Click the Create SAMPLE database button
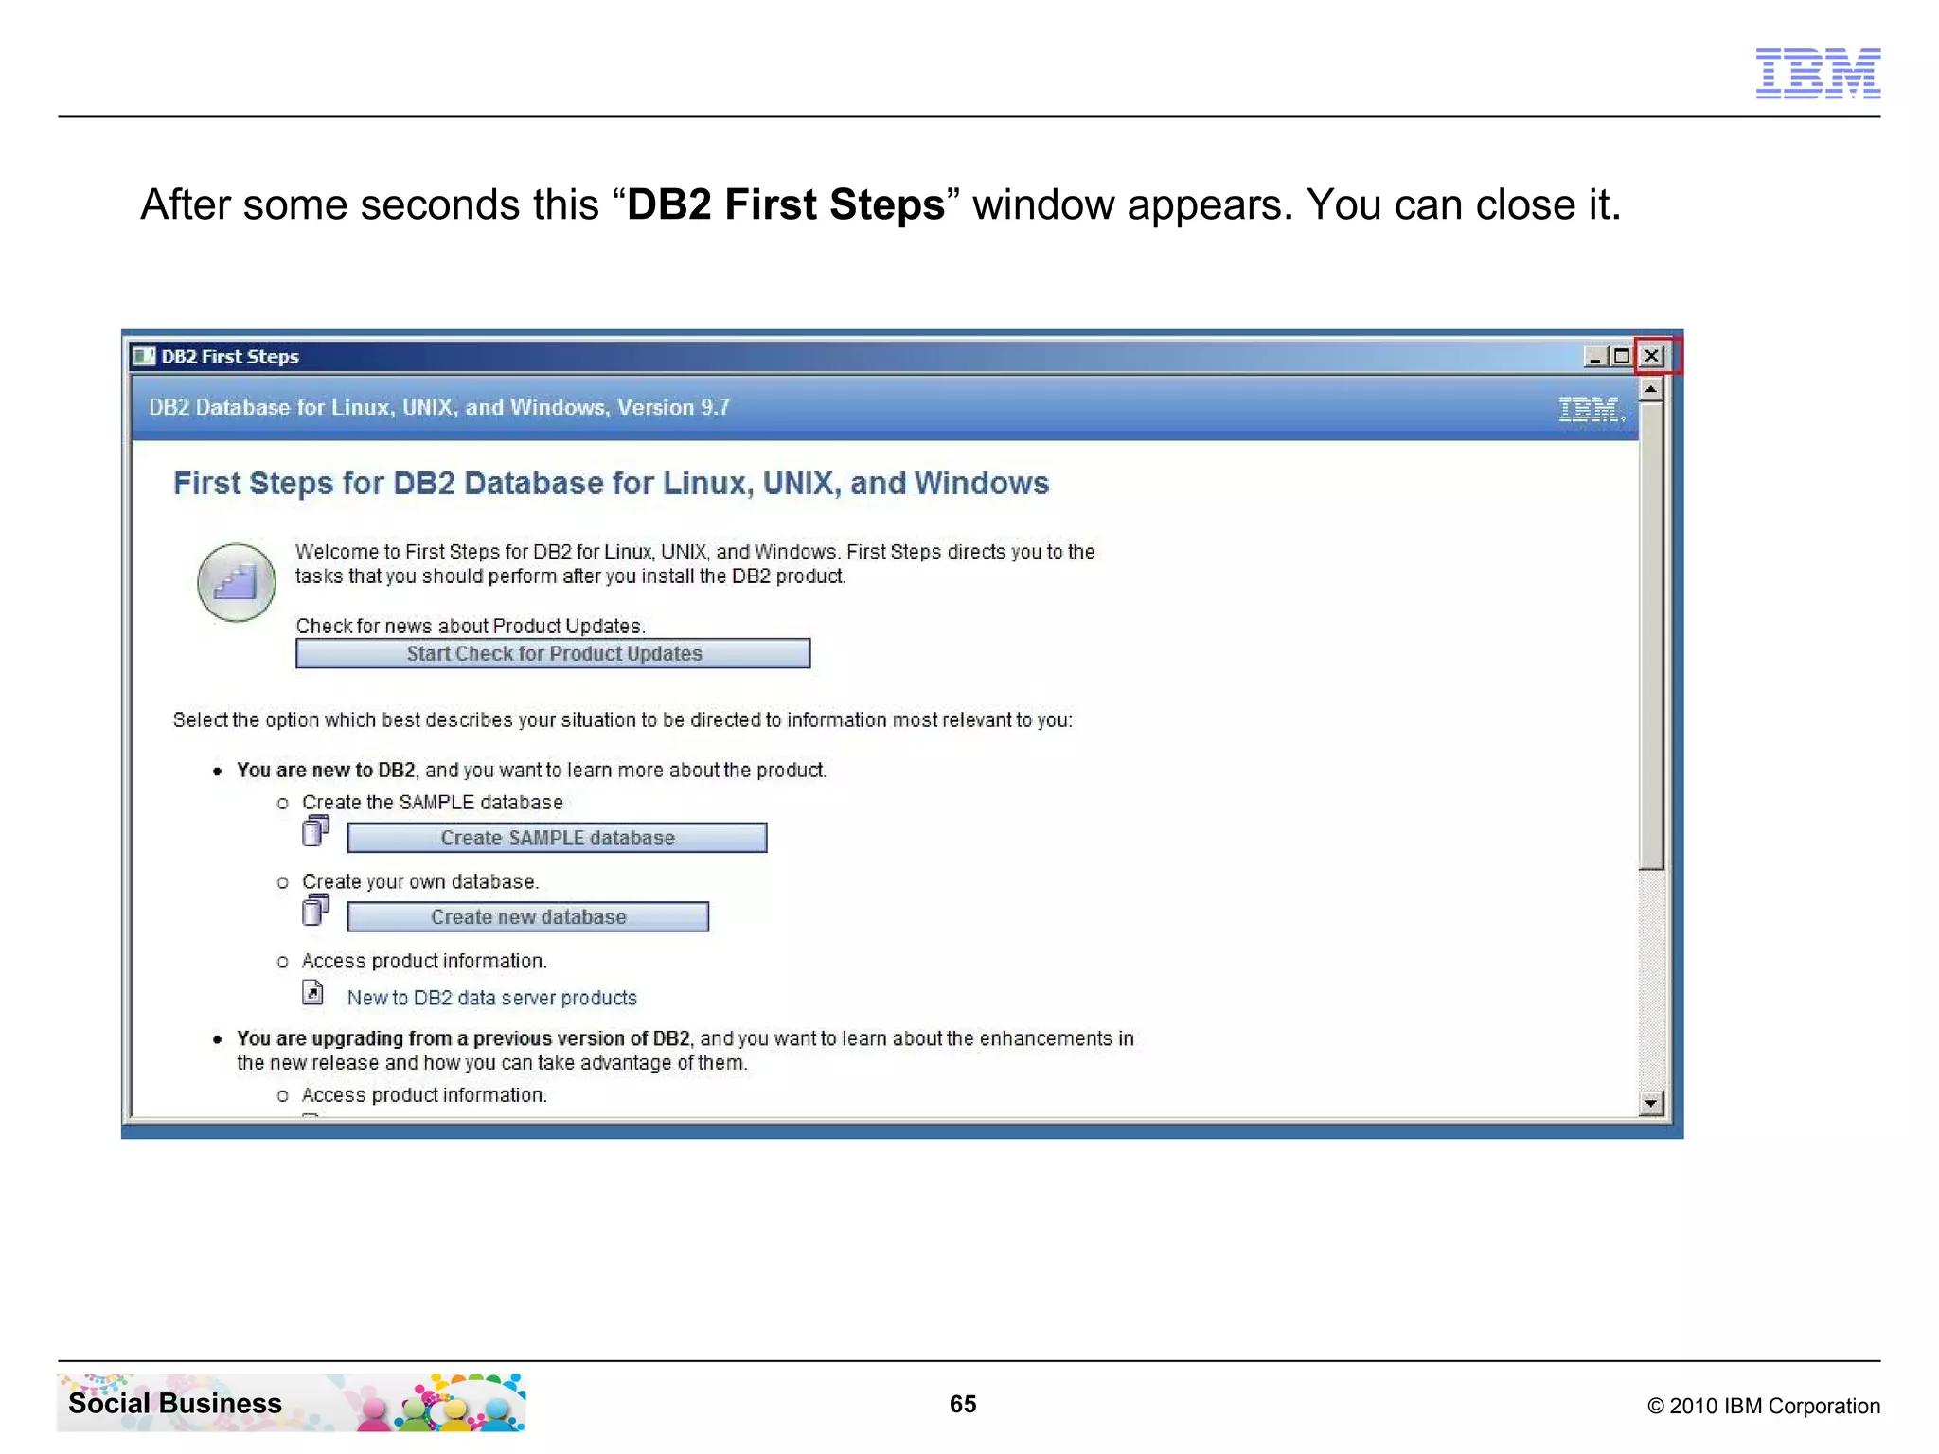This screenshot has height=1454, width=1939. 557,838
